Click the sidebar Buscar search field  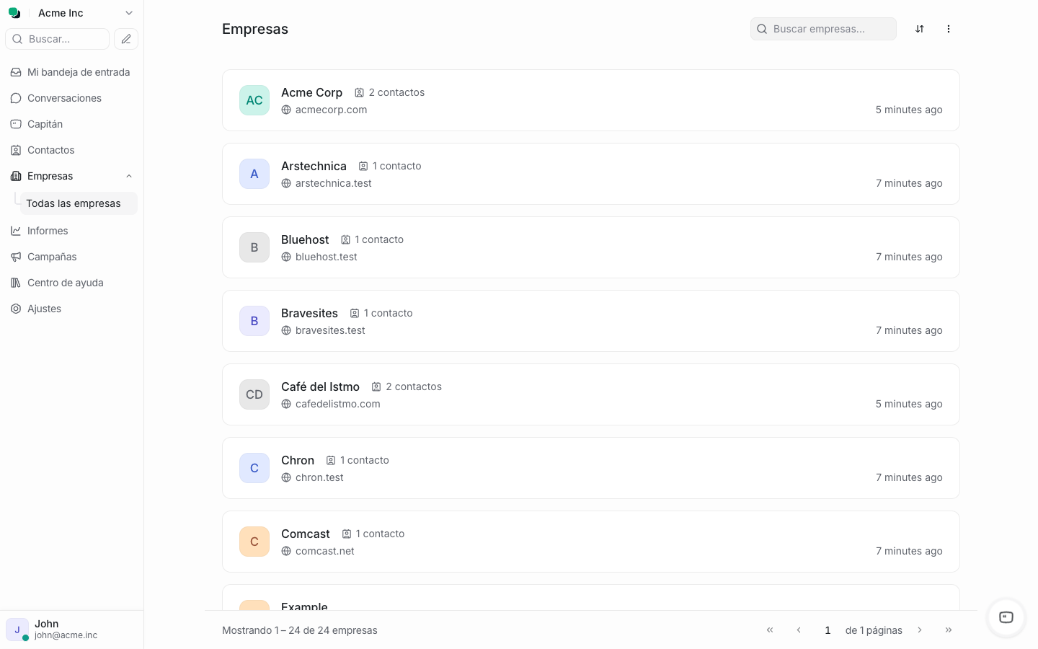tap(58, 39)
